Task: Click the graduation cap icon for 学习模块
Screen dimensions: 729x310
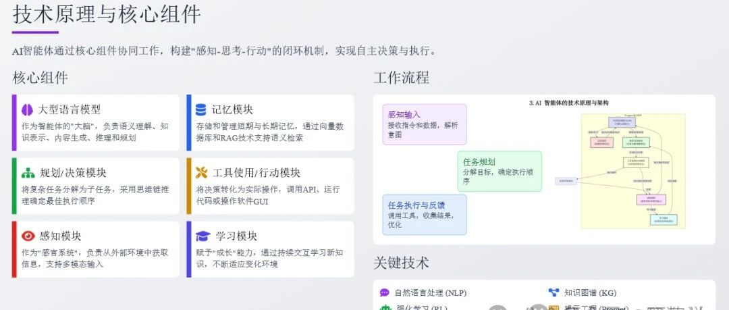Action: (x=202, y=236)
